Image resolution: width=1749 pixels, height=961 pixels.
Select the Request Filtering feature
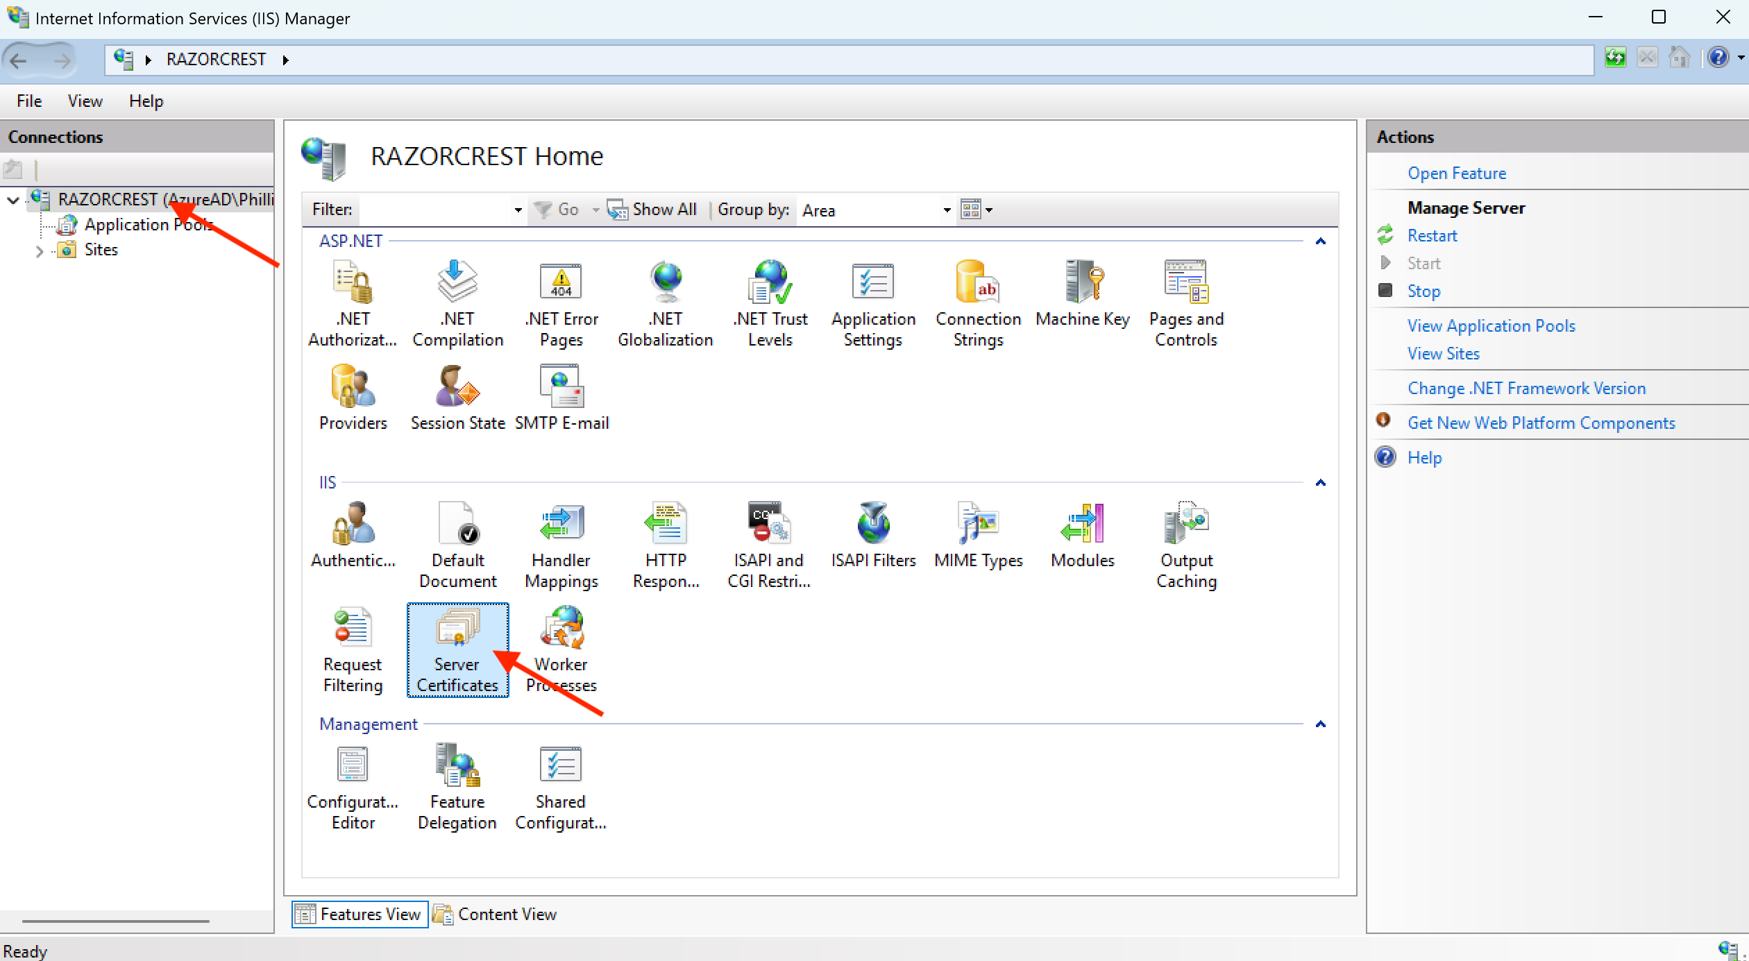352,649
